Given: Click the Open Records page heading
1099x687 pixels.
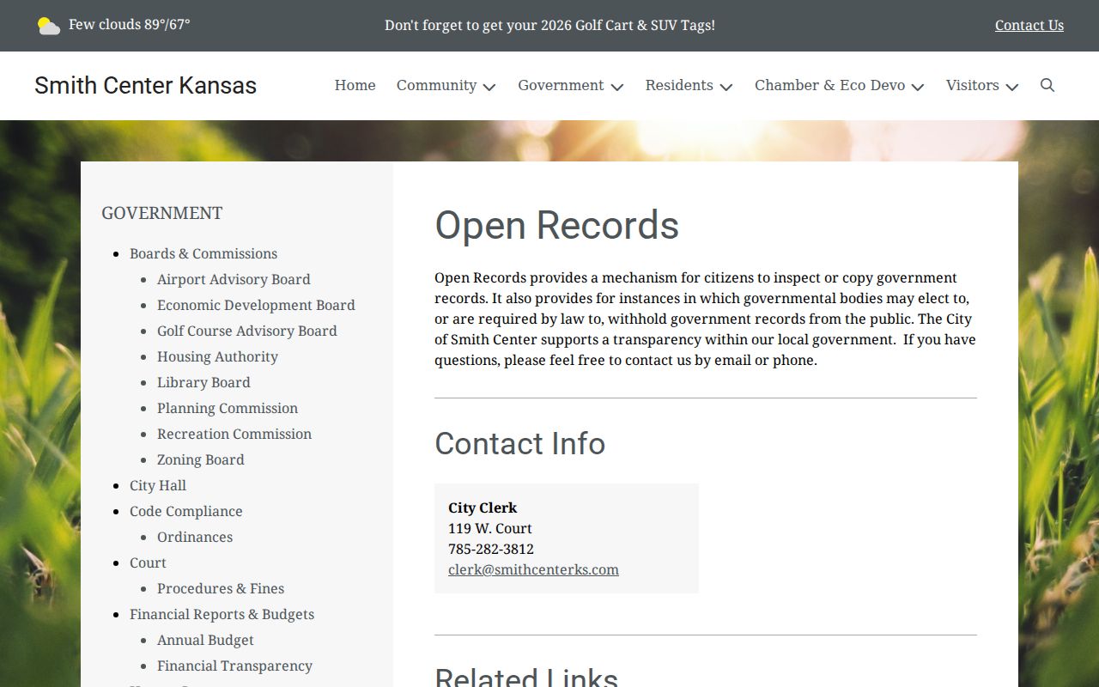Looking at the screenshot, I should [556, 225].
